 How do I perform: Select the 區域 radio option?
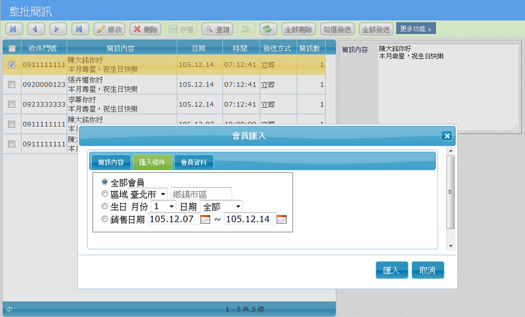point(104,194)
